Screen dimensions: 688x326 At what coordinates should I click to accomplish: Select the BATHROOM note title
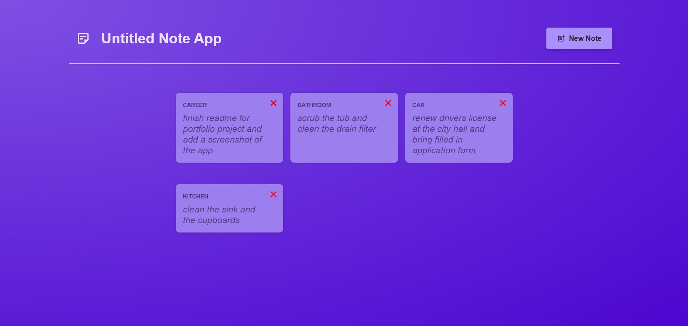tap(314, 105)
